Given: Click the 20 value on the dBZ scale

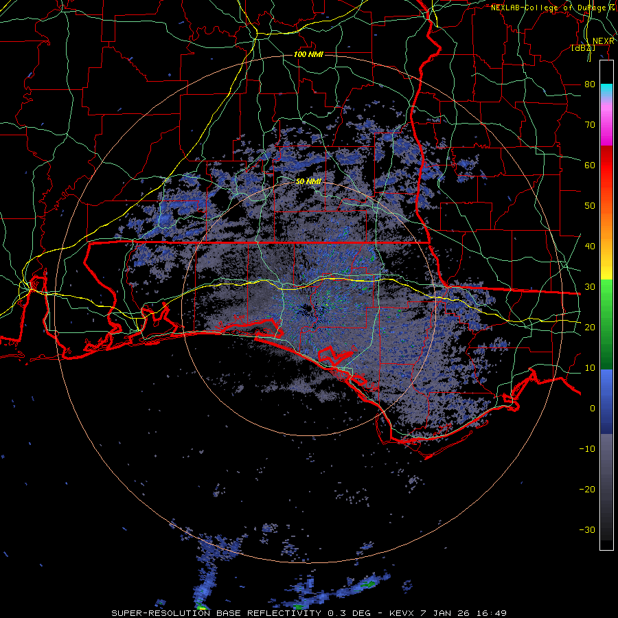Looking at the screenshot, I should [x=590, y=327].
